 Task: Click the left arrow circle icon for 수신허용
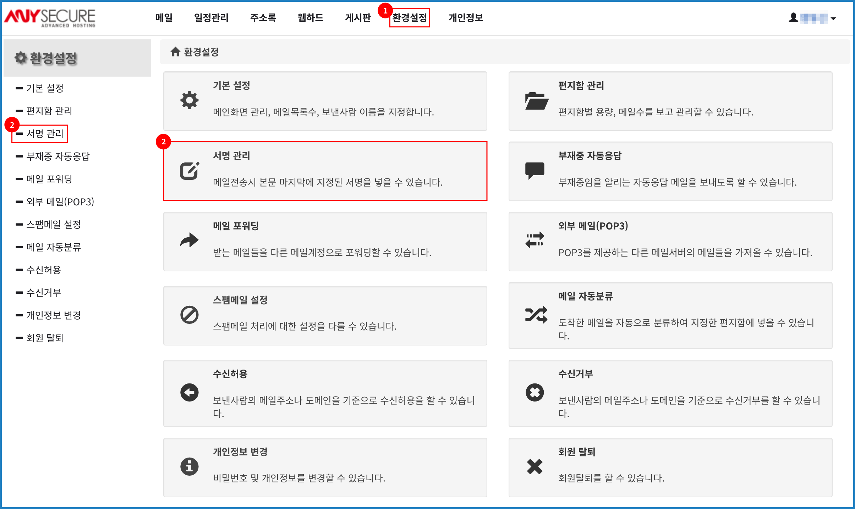pos(189,392)
